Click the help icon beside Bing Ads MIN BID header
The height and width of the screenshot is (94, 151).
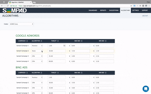click(x=106, y=73)
